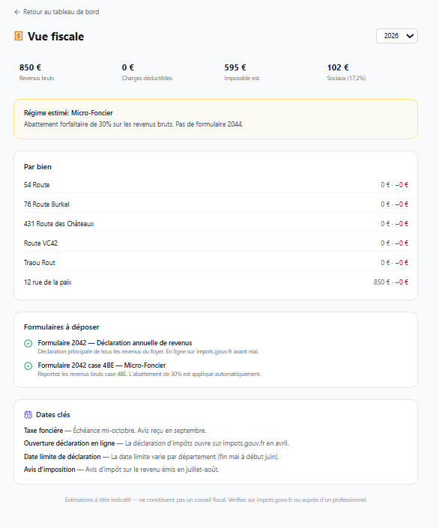The height and width of the screenshot is (528, 439).
Task: Open the 2026 year dropdown
Action: (x=397, y=36)
